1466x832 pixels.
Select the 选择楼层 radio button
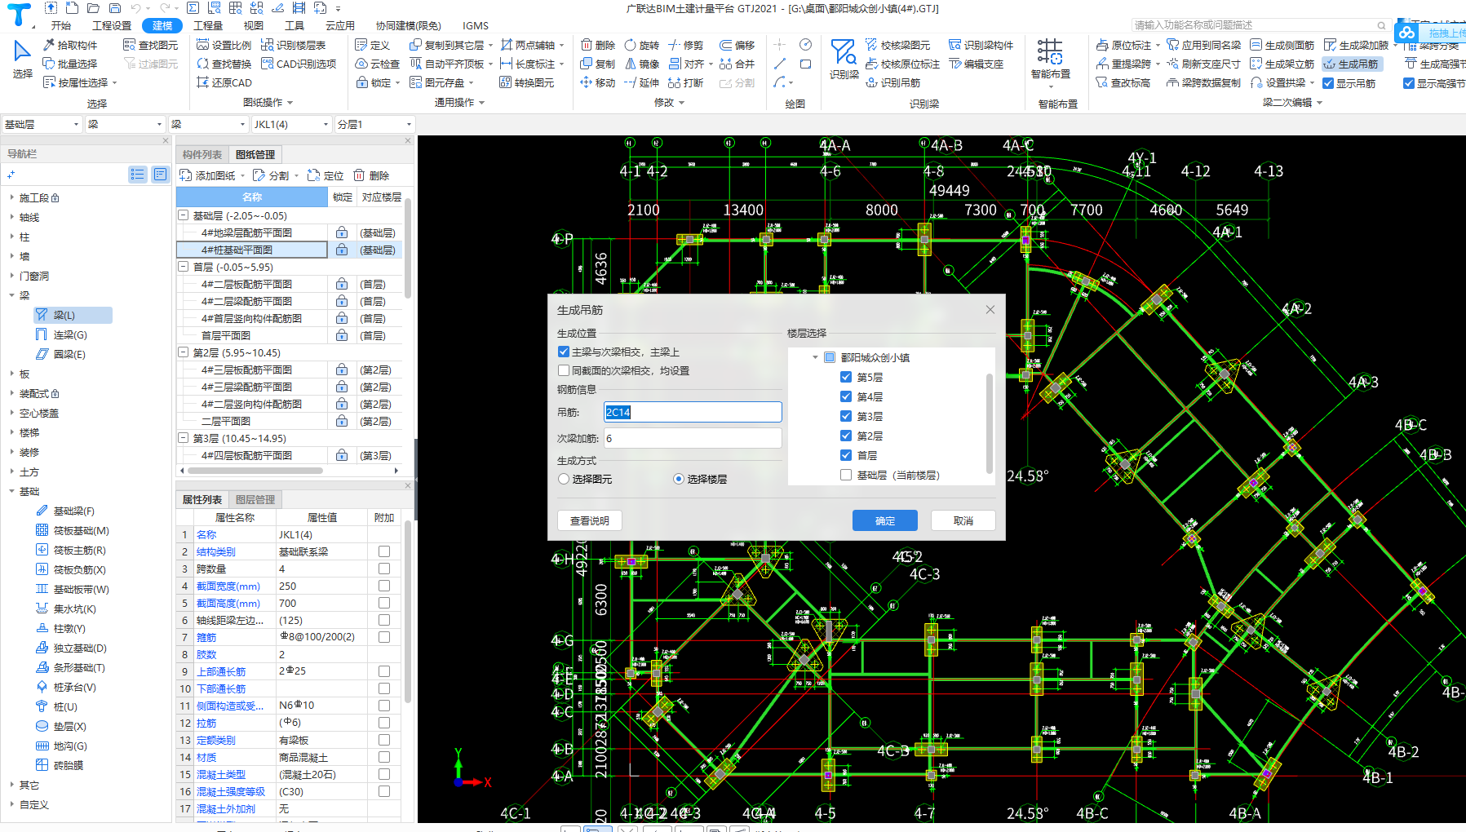point(679,479)
